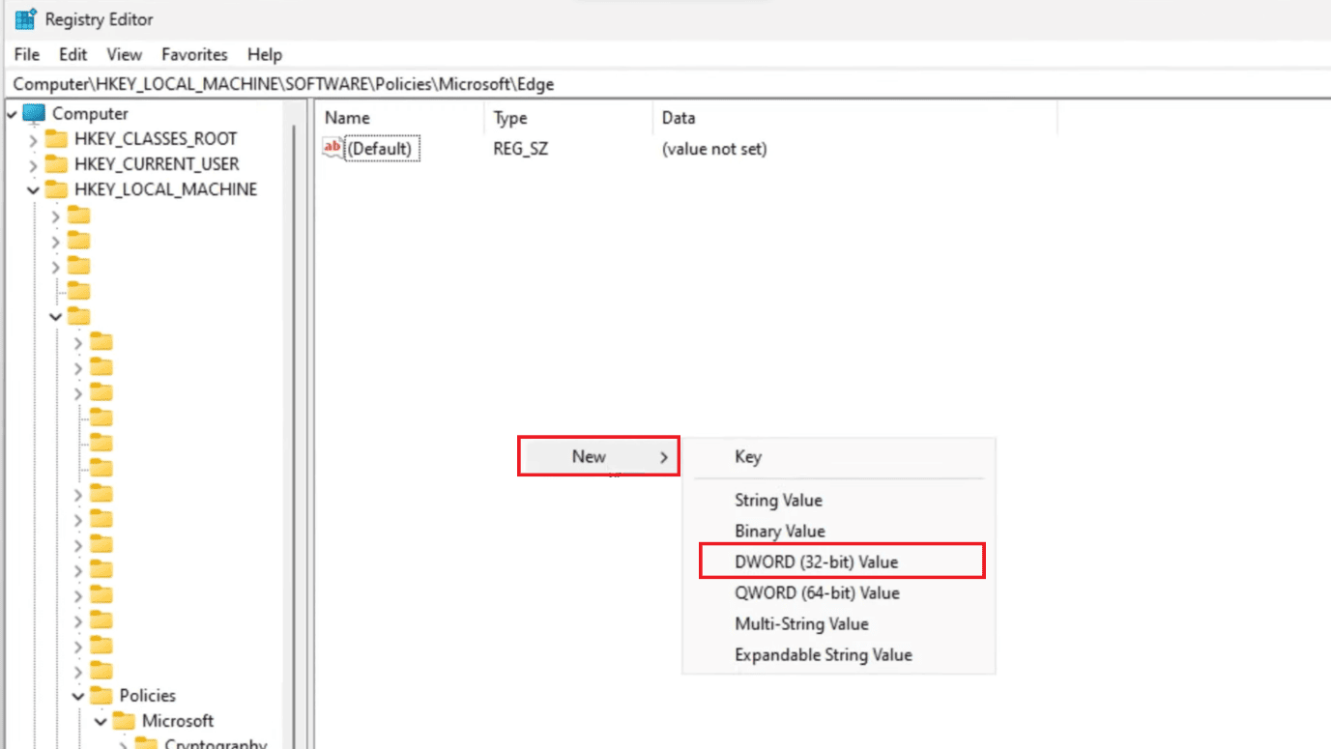Click the HKEY_LOCAL_MACHINE folder icon
Screen dimensions: 1331x749
tap(56, 189)
